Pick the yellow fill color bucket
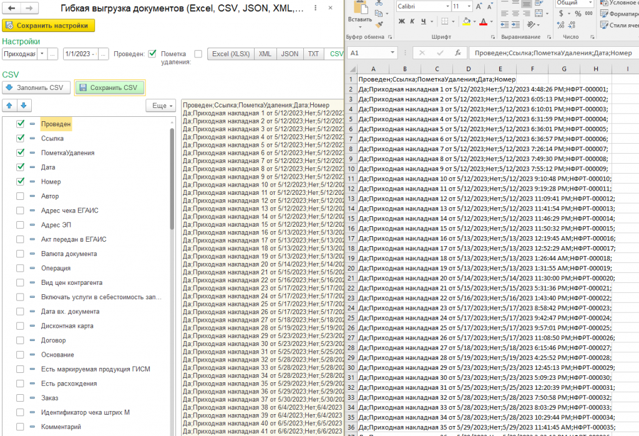 click(x=467, y=21)
